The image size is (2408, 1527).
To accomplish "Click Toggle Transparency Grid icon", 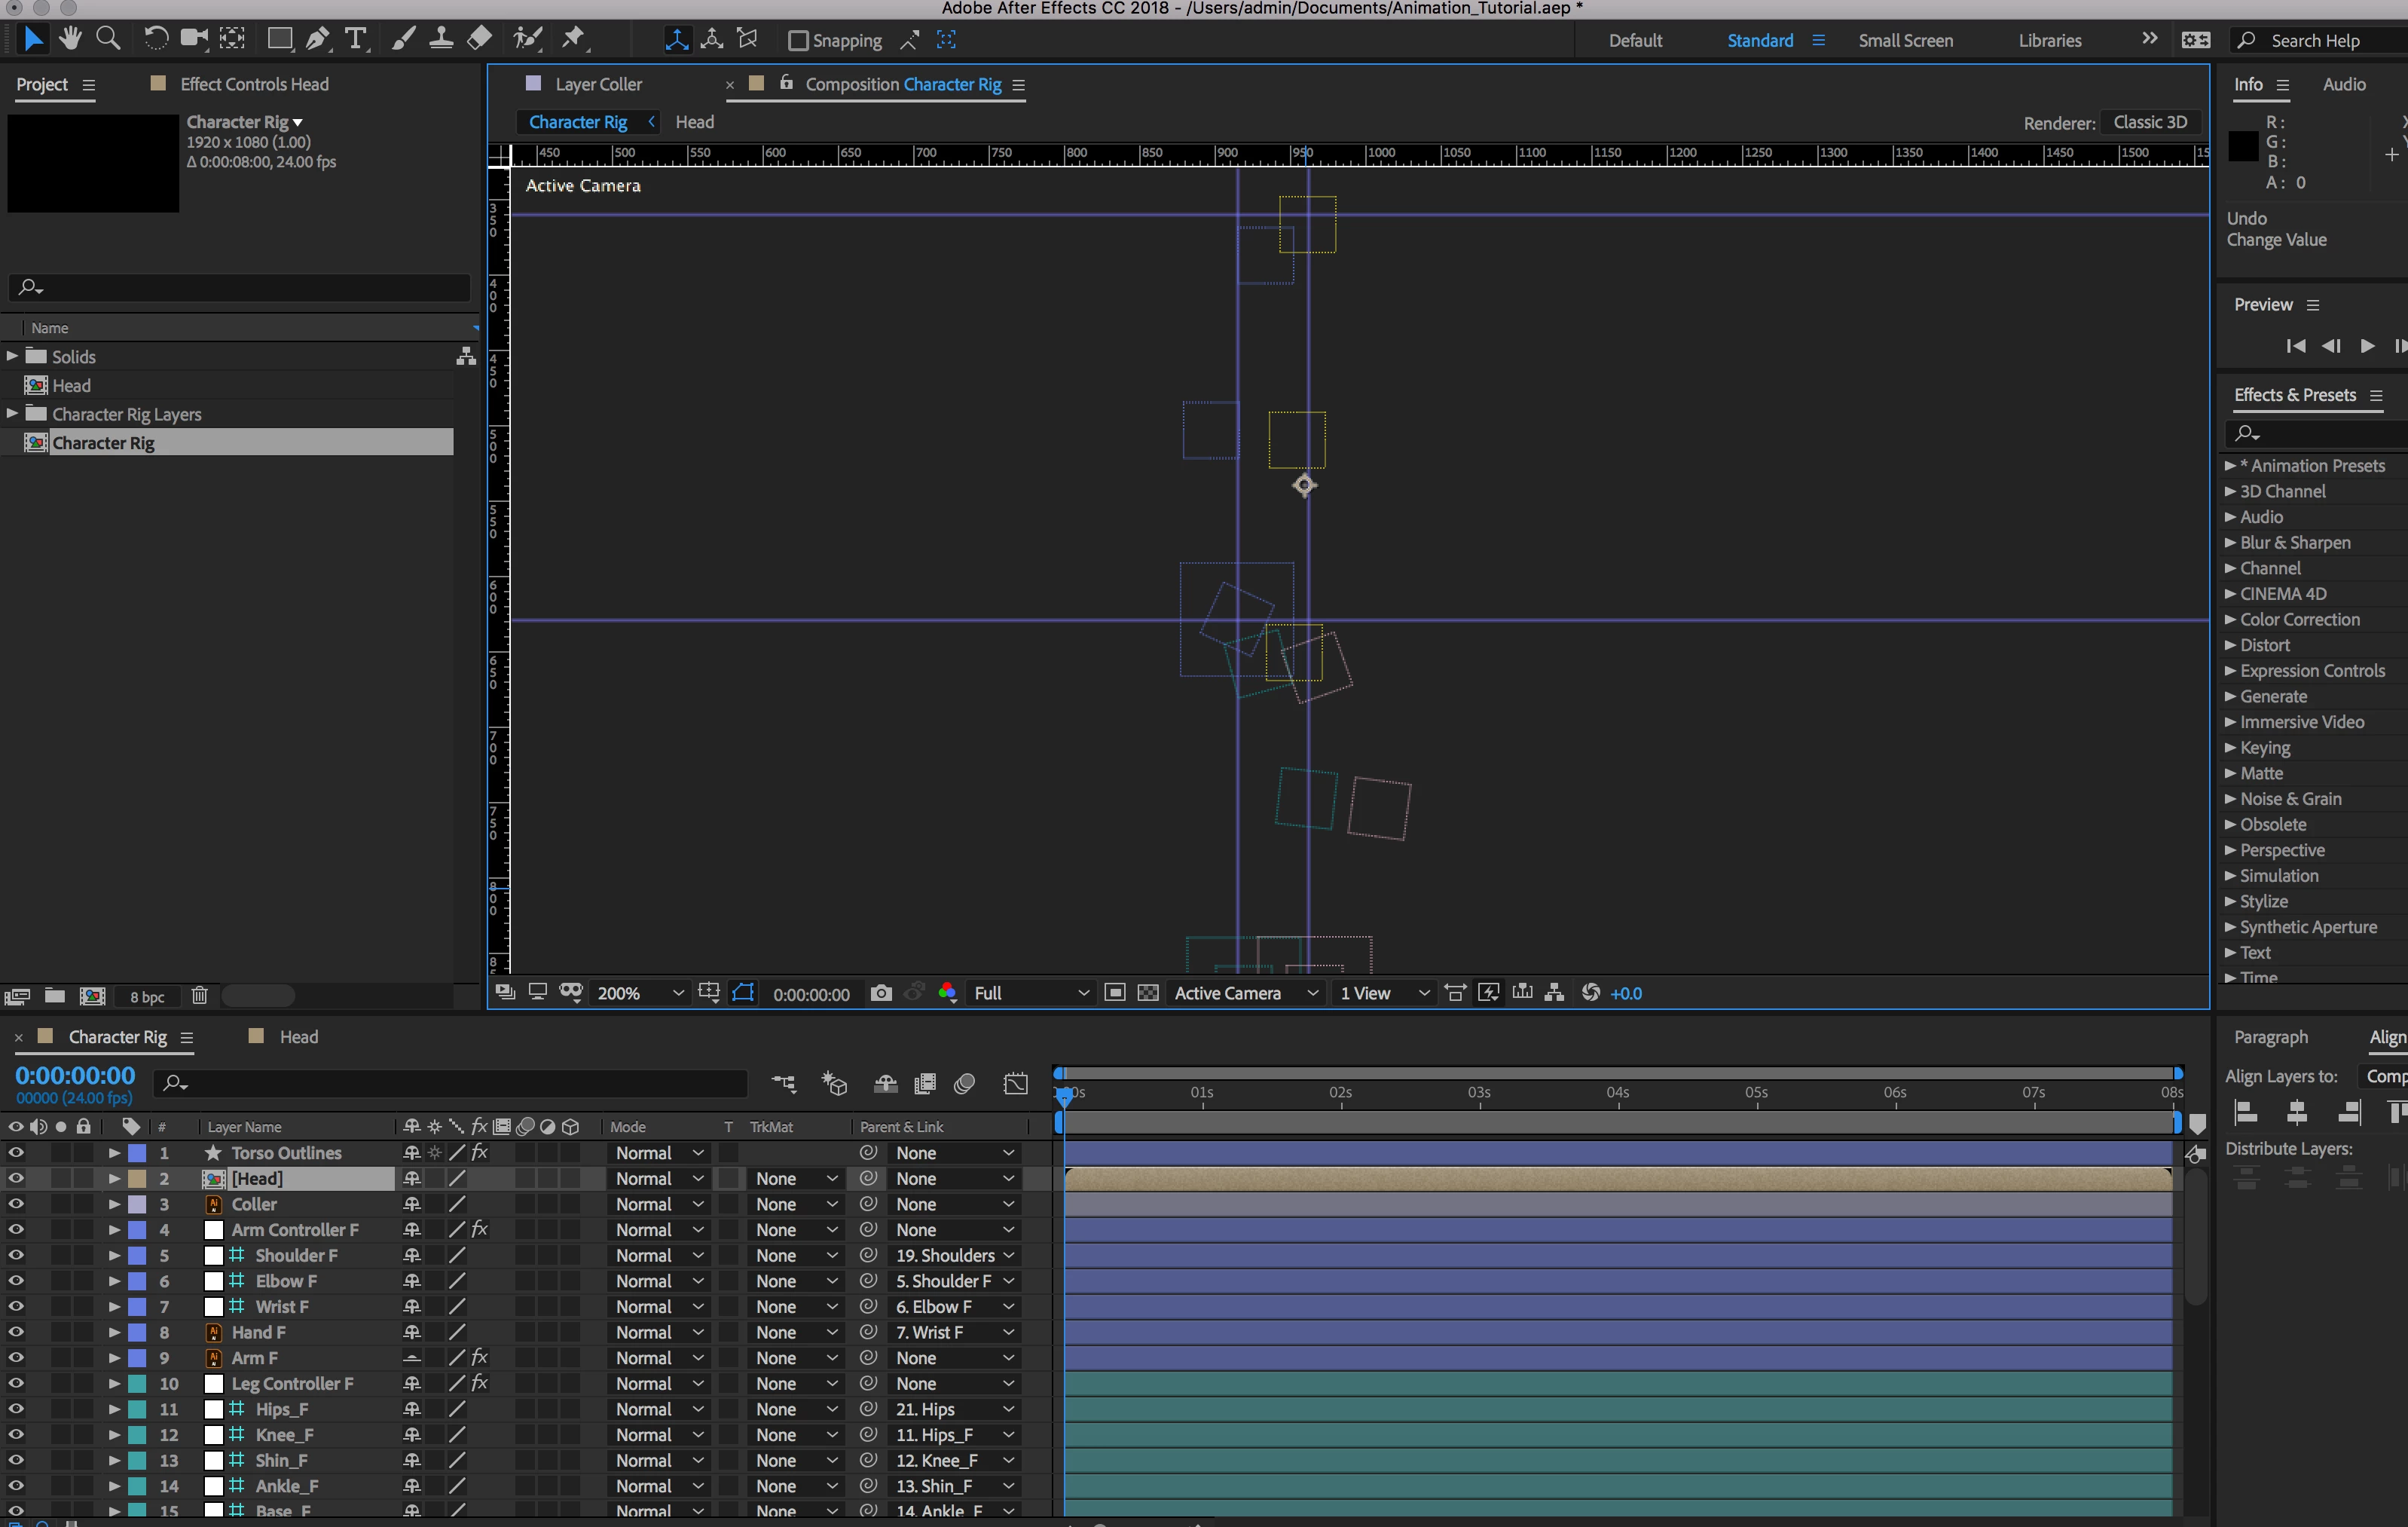I will tap(1148, 993).
